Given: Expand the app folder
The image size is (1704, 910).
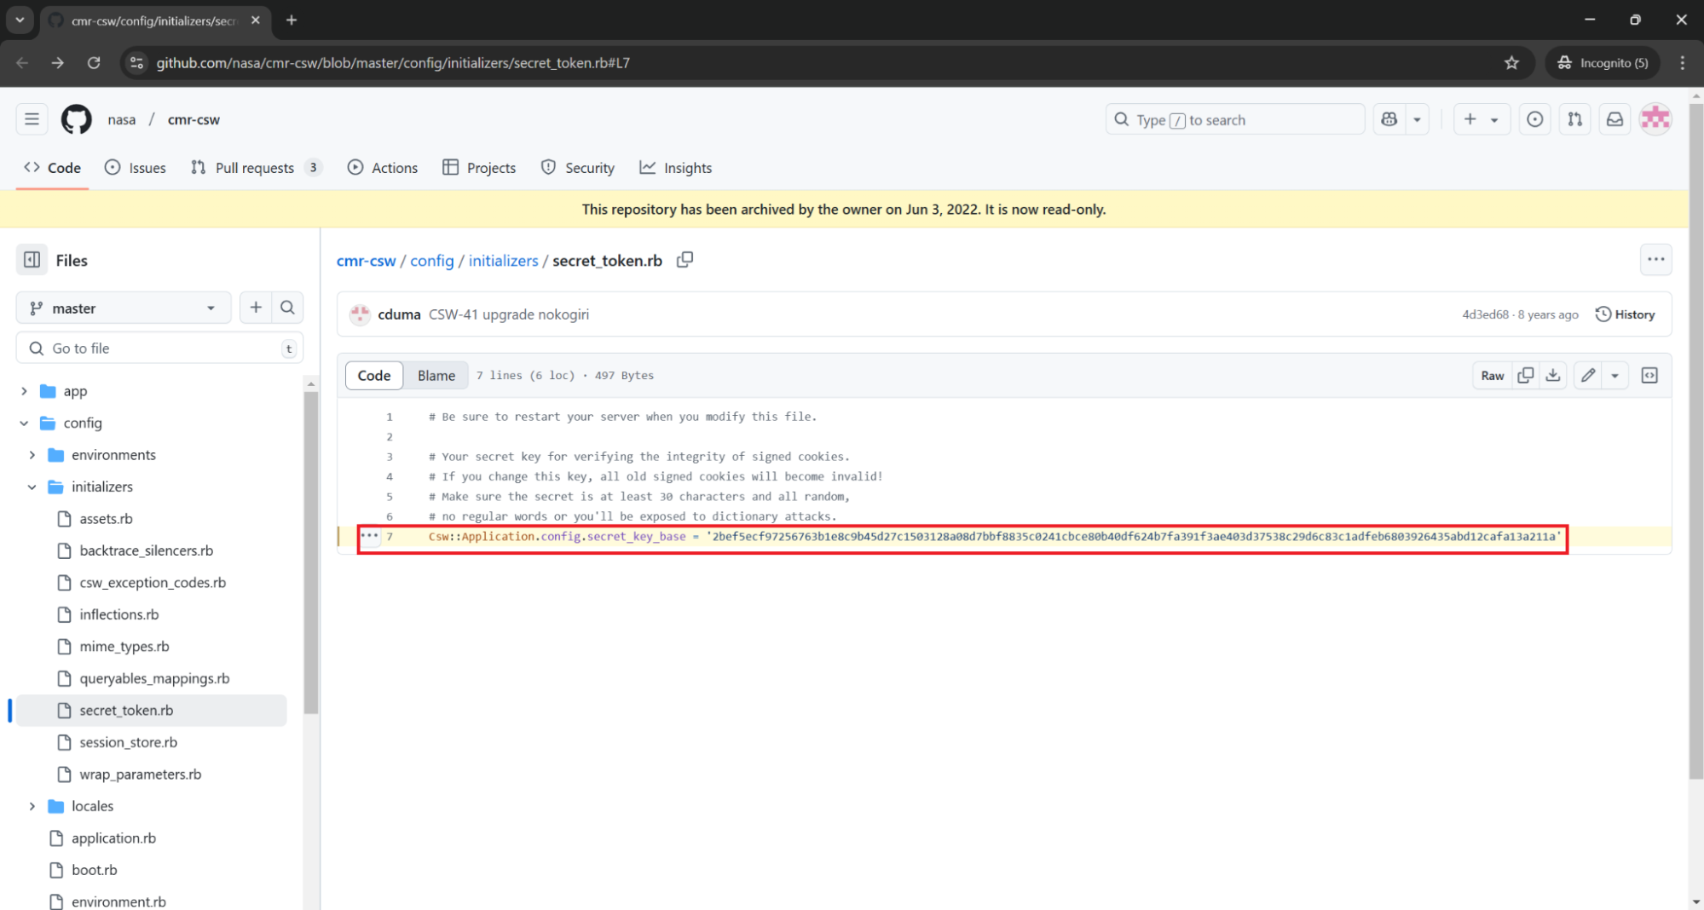Looking at the screenshot, I should [24, 391].
